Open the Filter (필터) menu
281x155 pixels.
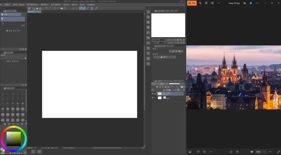(x=74, y=5)
